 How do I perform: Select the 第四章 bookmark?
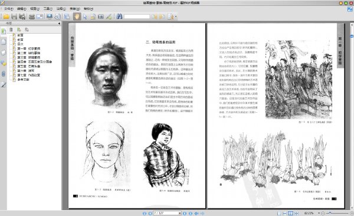pos(35,62)
